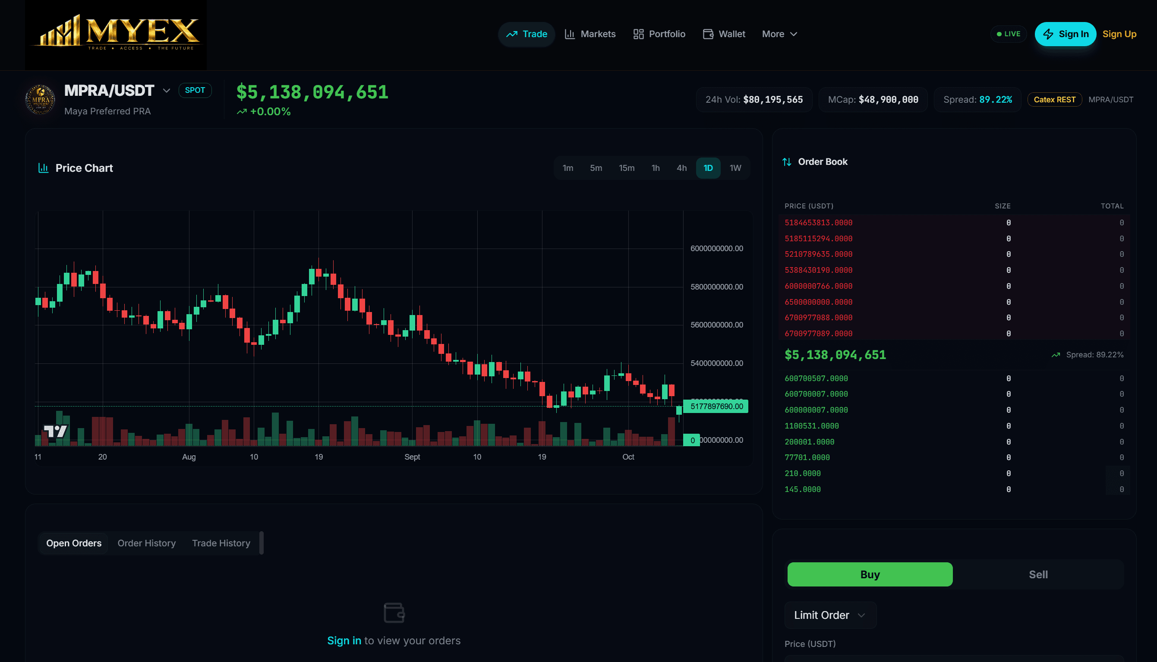1157x662 pixels.
Task: Click the trend icon beside Spread: 89.22% in order book
Action: coord(1056,355)
